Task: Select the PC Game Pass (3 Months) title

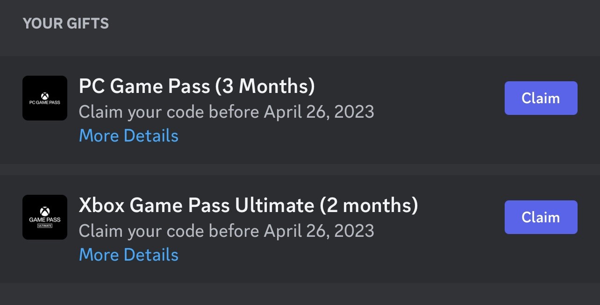Action: tap(197, 86)
